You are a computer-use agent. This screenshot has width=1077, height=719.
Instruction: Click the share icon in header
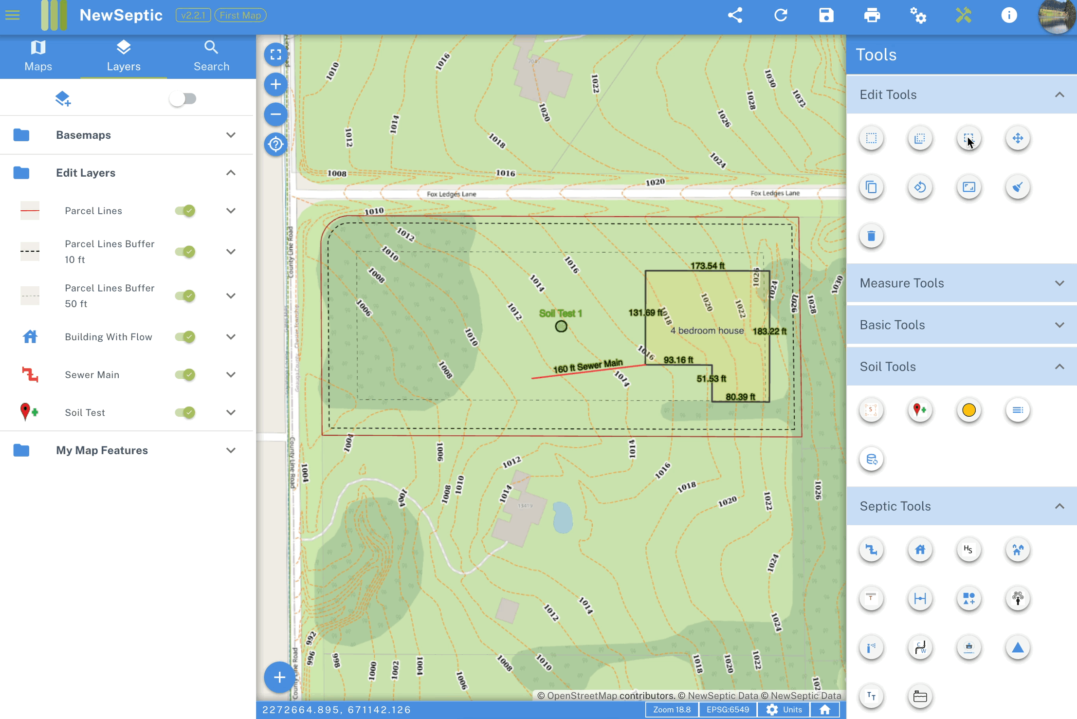[x=735, y=15]
